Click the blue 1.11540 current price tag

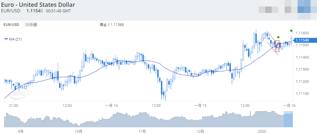302,40
